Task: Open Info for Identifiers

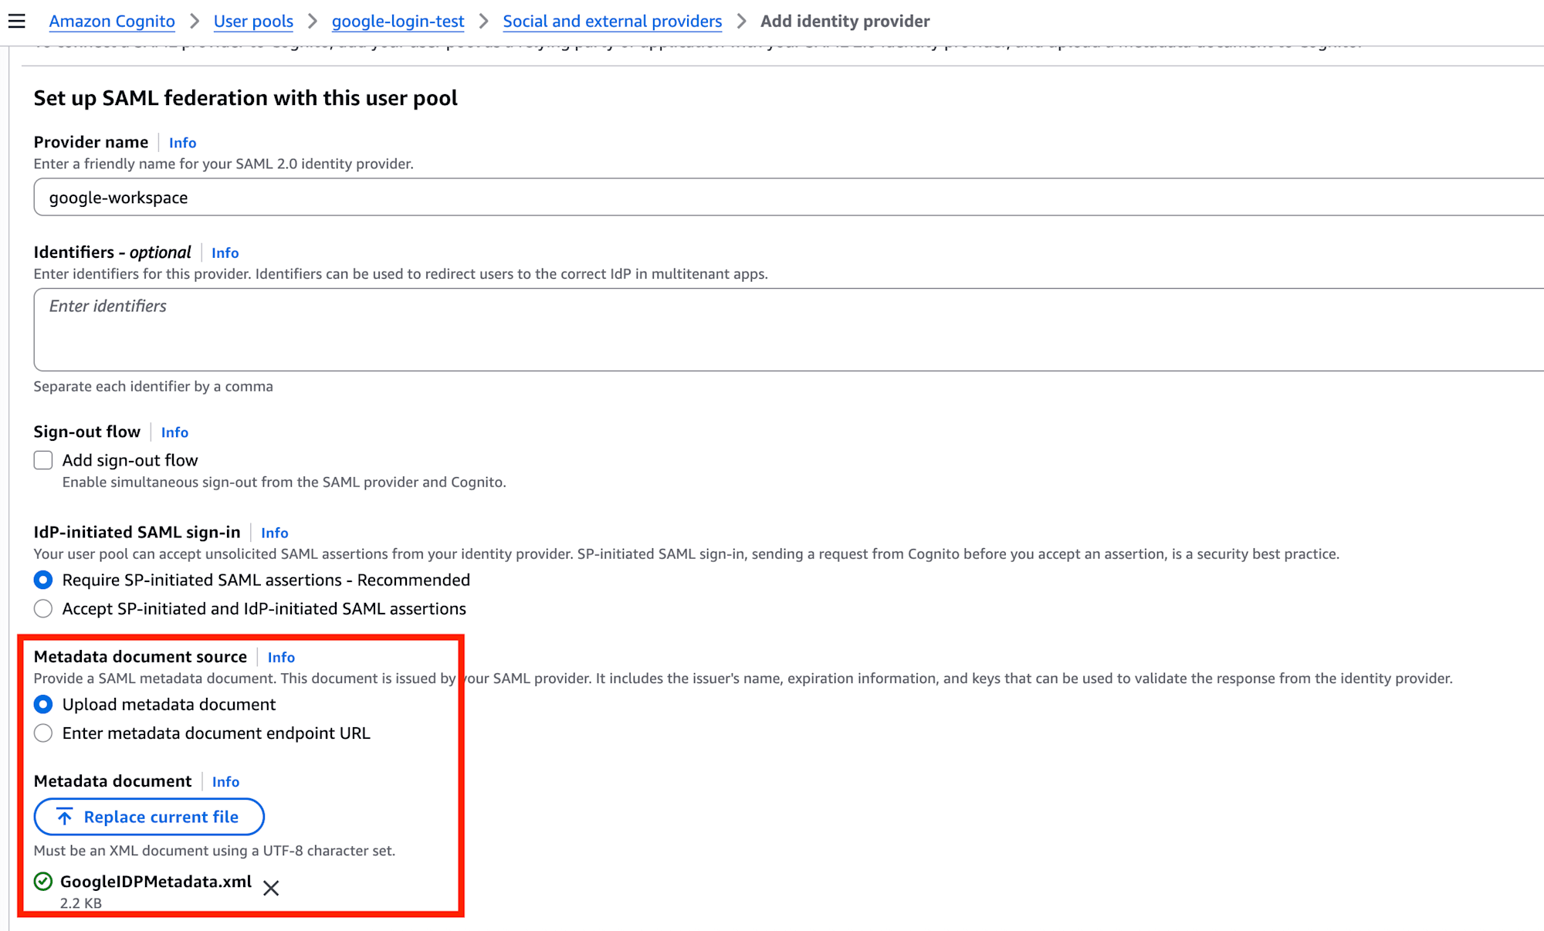Action: point(225,253)
